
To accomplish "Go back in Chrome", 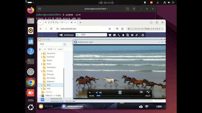I will click(41, 29).
